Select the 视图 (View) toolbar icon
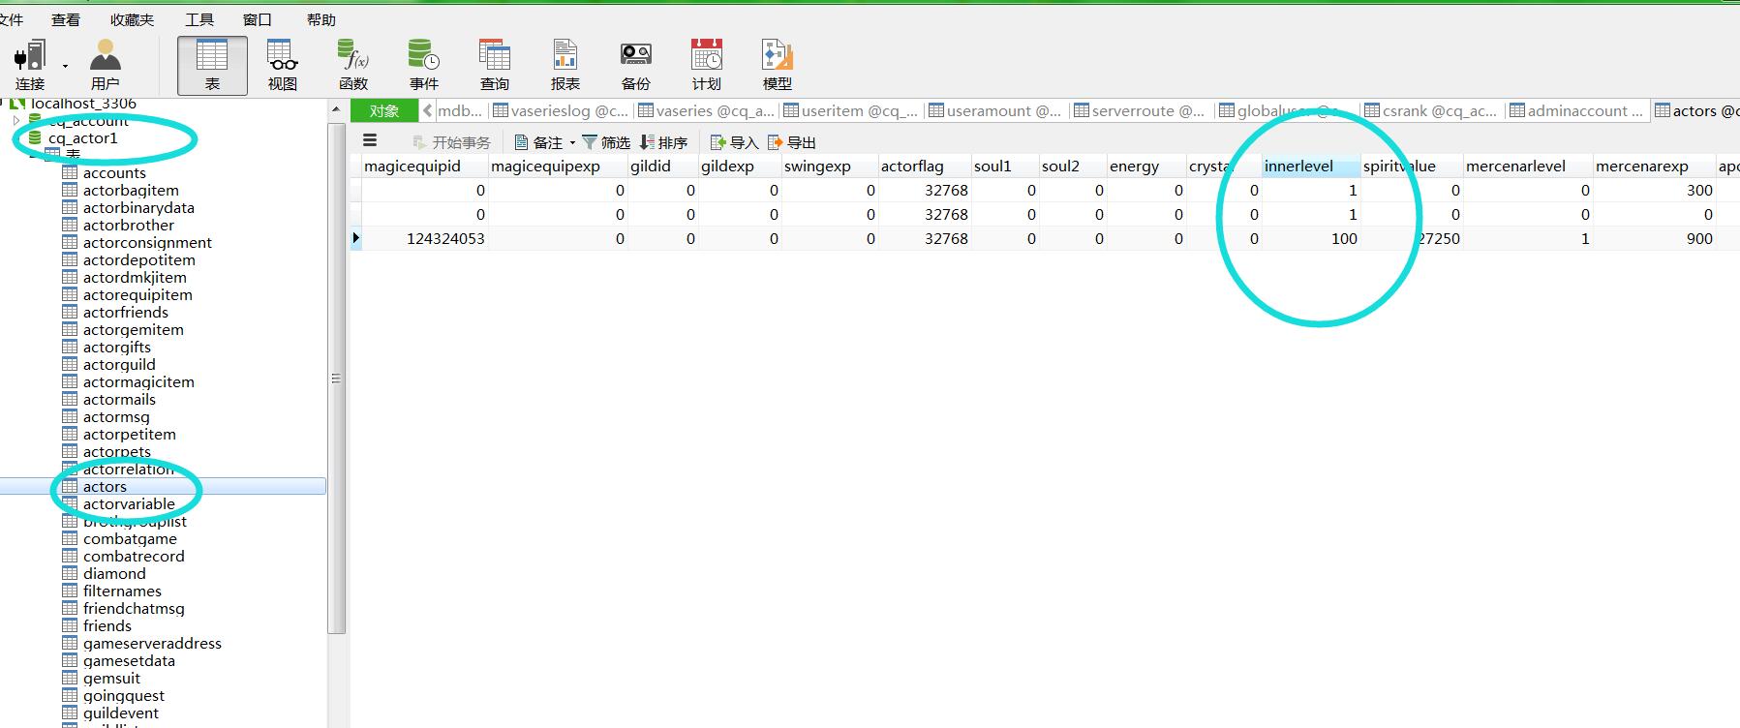 (x=282, y=64)
